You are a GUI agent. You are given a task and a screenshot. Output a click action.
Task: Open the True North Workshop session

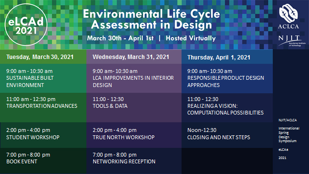click(134, 135)
